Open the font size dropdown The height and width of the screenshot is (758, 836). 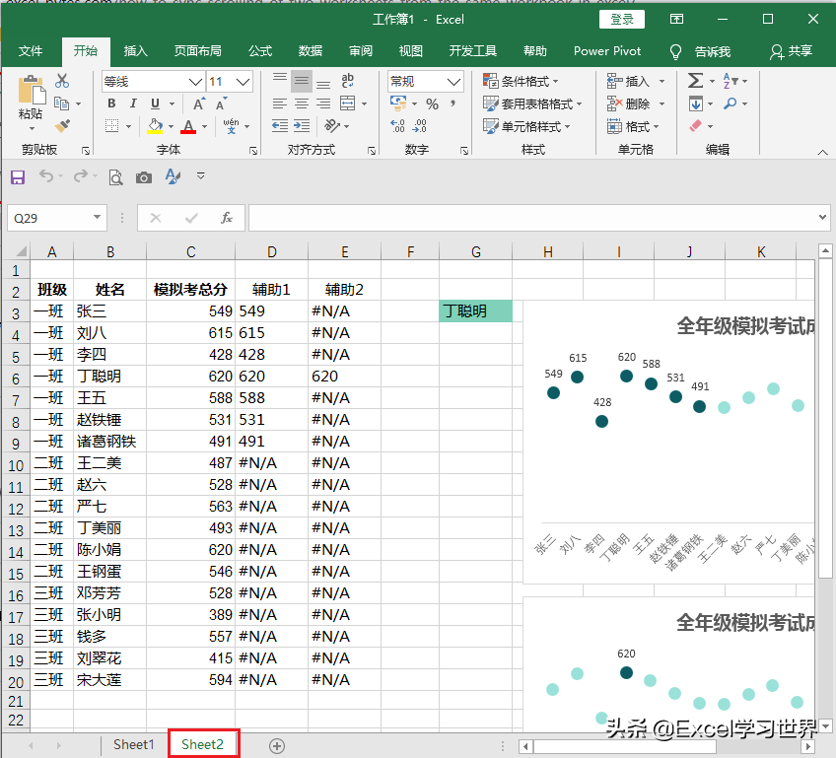pyautogui.click(x=244, y=82)
